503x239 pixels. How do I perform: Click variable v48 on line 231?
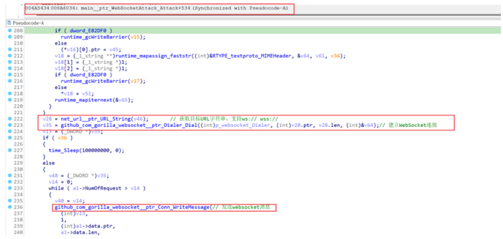point(53,175)
